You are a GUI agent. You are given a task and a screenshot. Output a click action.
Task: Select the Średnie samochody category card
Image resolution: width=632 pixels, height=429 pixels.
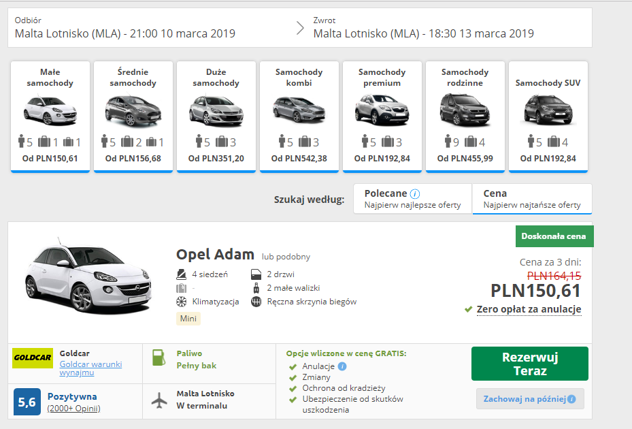133,116
